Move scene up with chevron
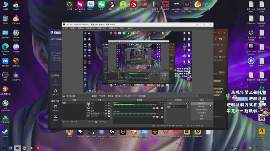This screenshot has height=151, width=270. pos(72,122)
